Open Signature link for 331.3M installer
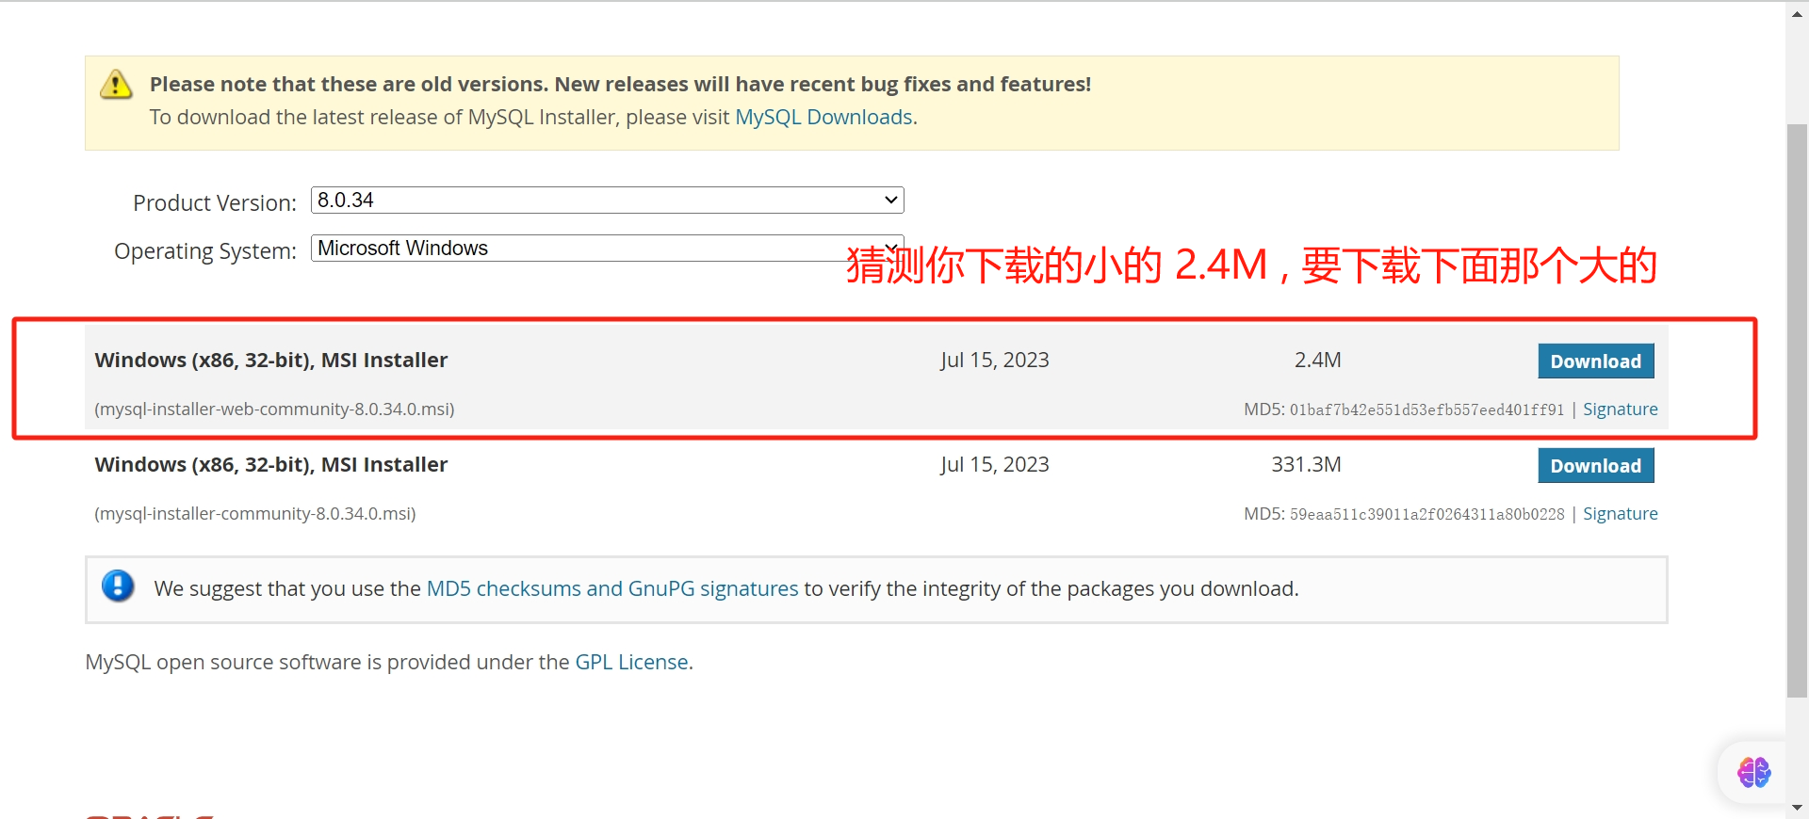The image size is (1809, 819). [x=1620, y=514]
